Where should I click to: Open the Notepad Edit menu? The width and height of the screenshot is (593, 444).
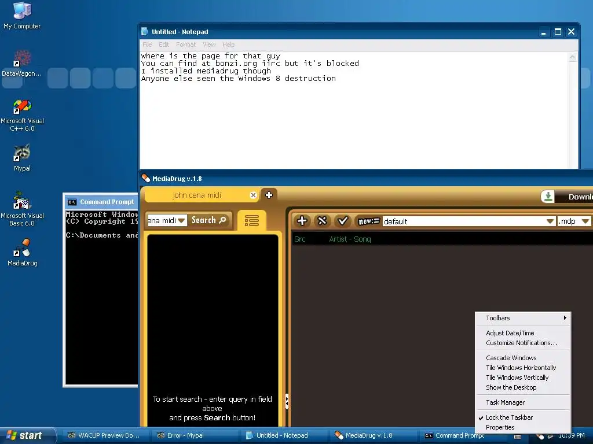[x=164, y=45]
